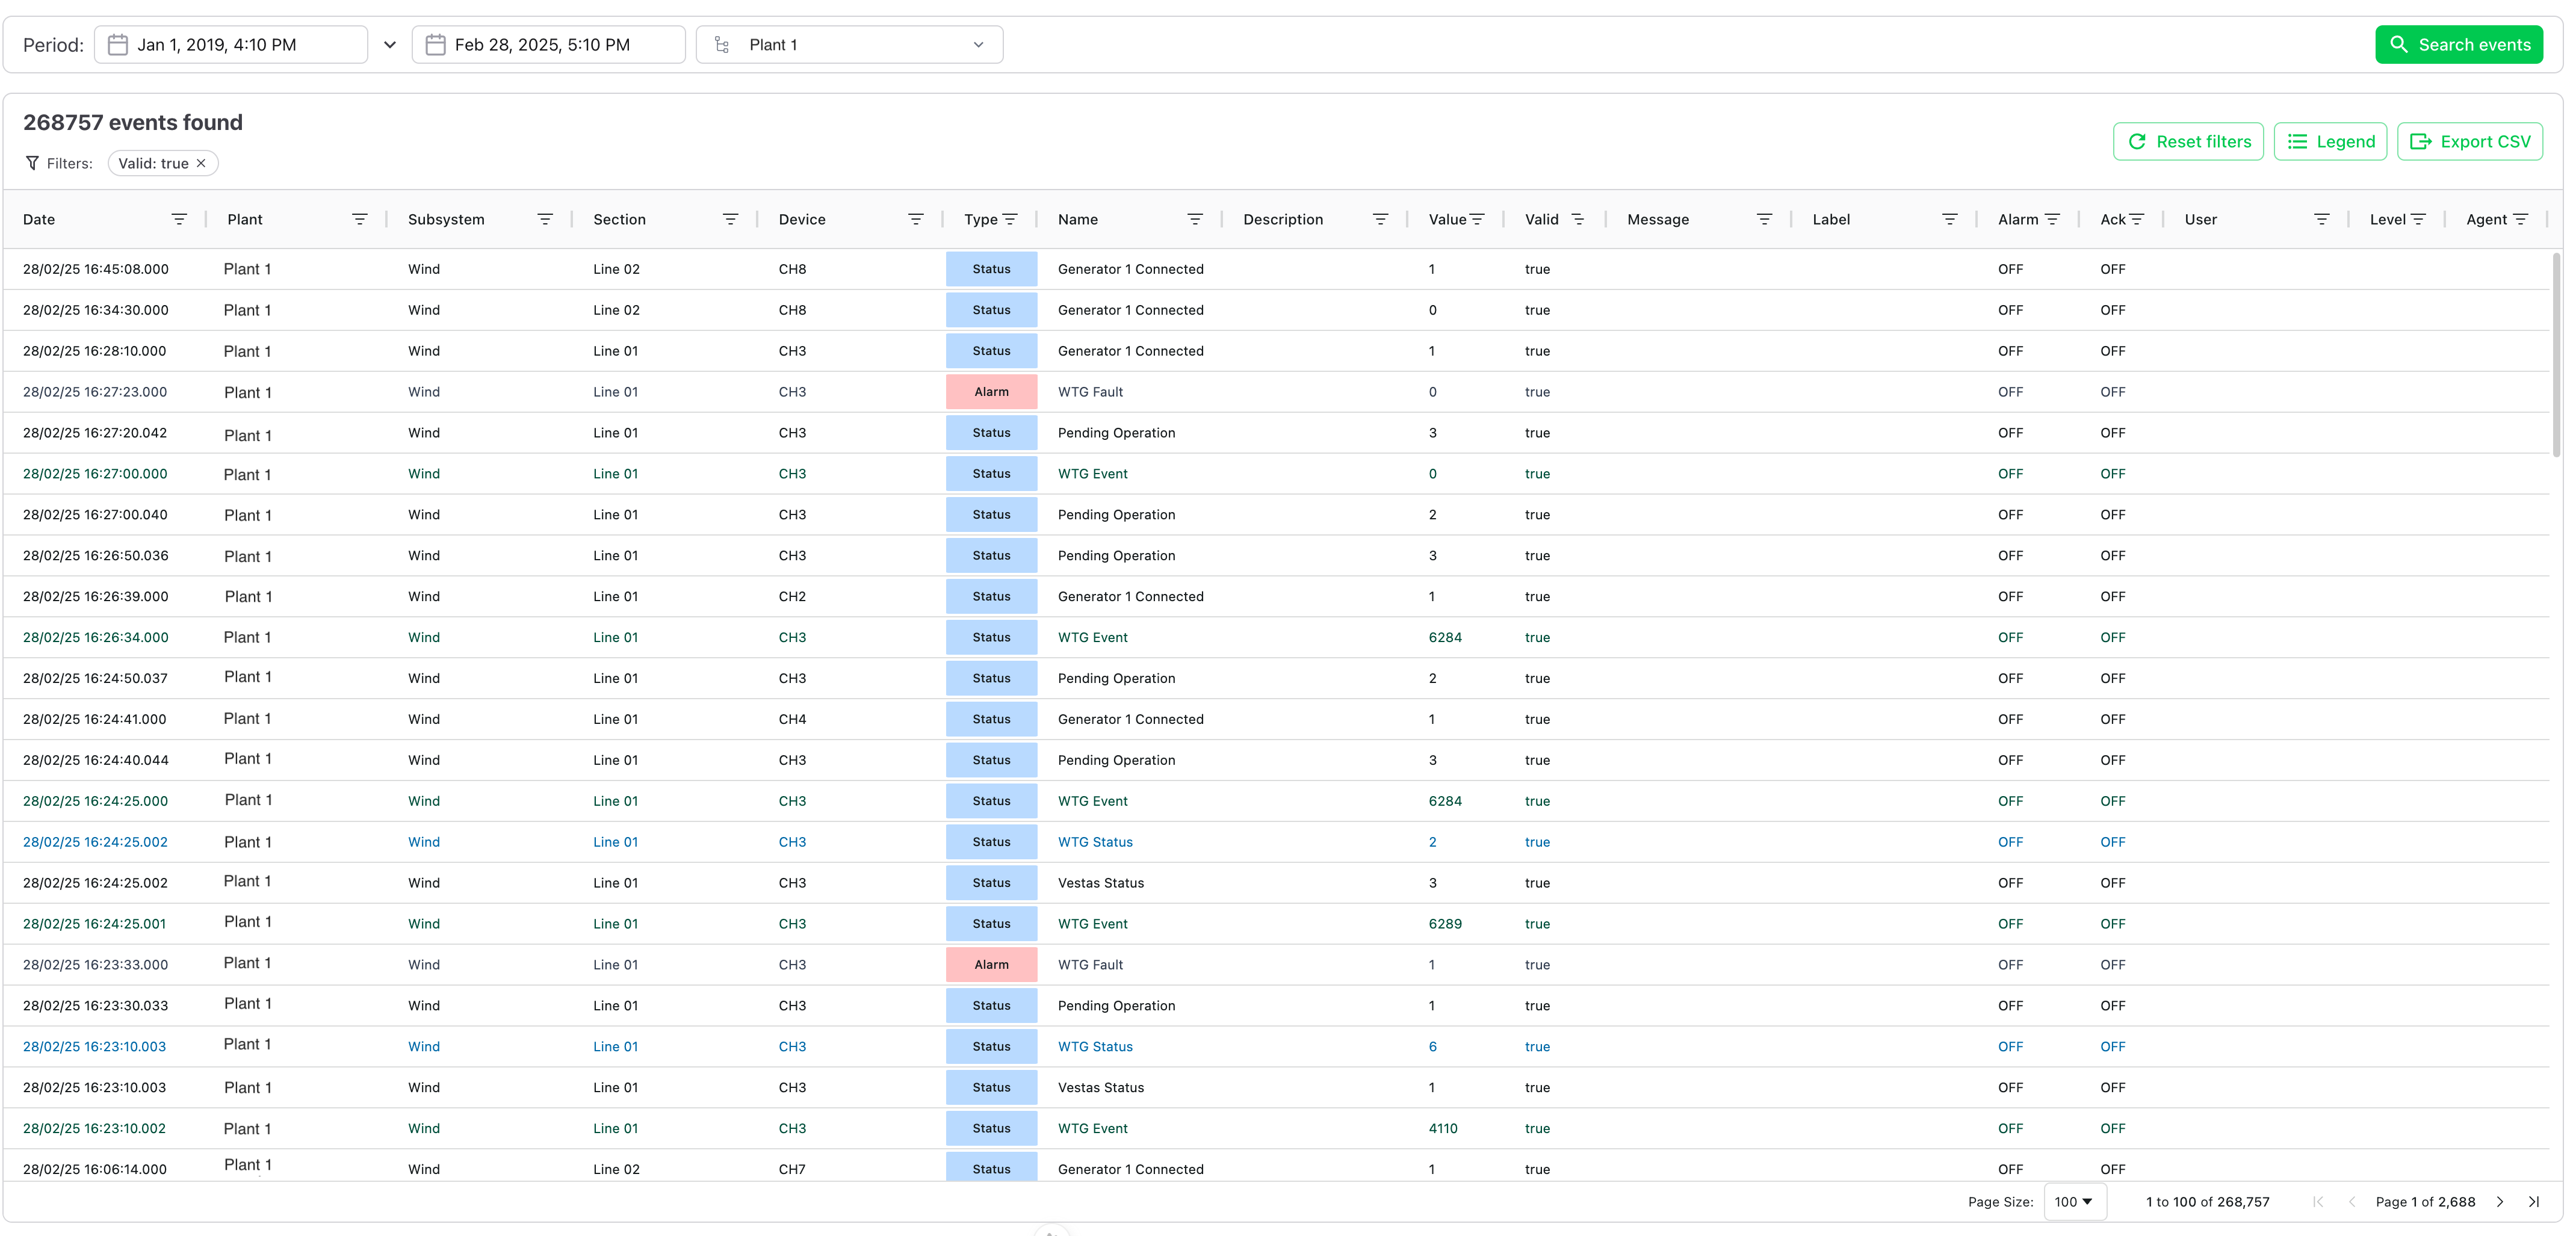The image size is (2576, 1236).
Task: Open the Date column filter
Action: point(179,219)
